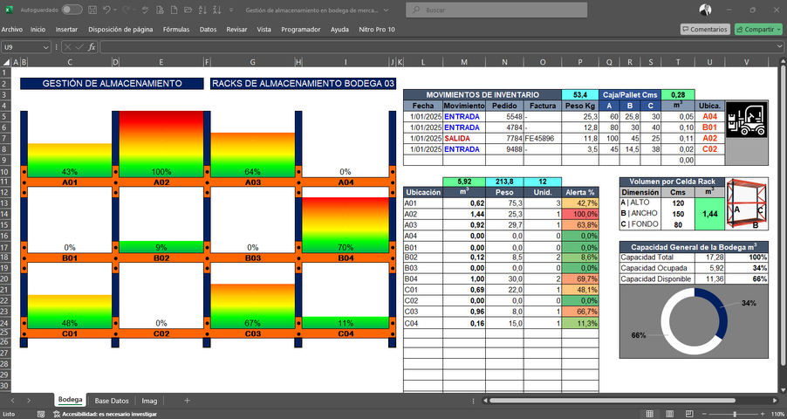Image resolution: width=787 pixels, height=419 pixels.
Task: Click the zoom slider handle
Action: tap(735, 414)
